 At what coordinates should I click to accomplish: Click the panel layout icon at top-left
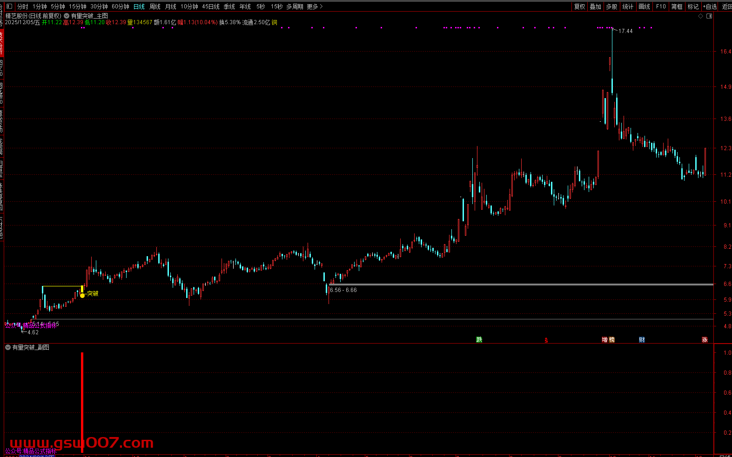click(9, 7)
